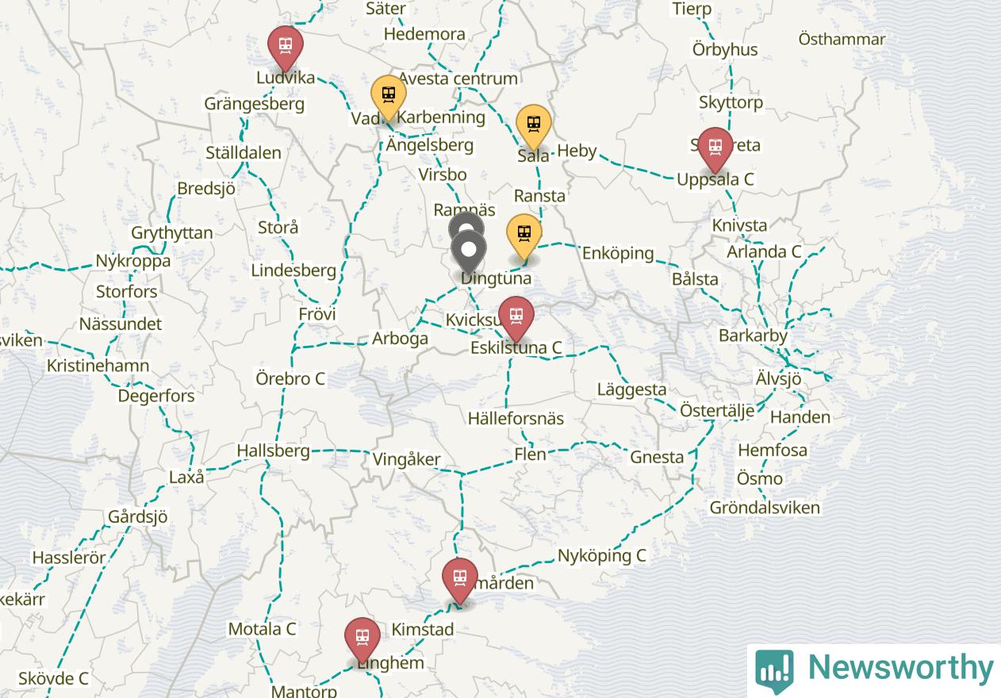Click the Kristinehamn station label
Viewport: 1001px width, 698px height.
coord(98,366)
